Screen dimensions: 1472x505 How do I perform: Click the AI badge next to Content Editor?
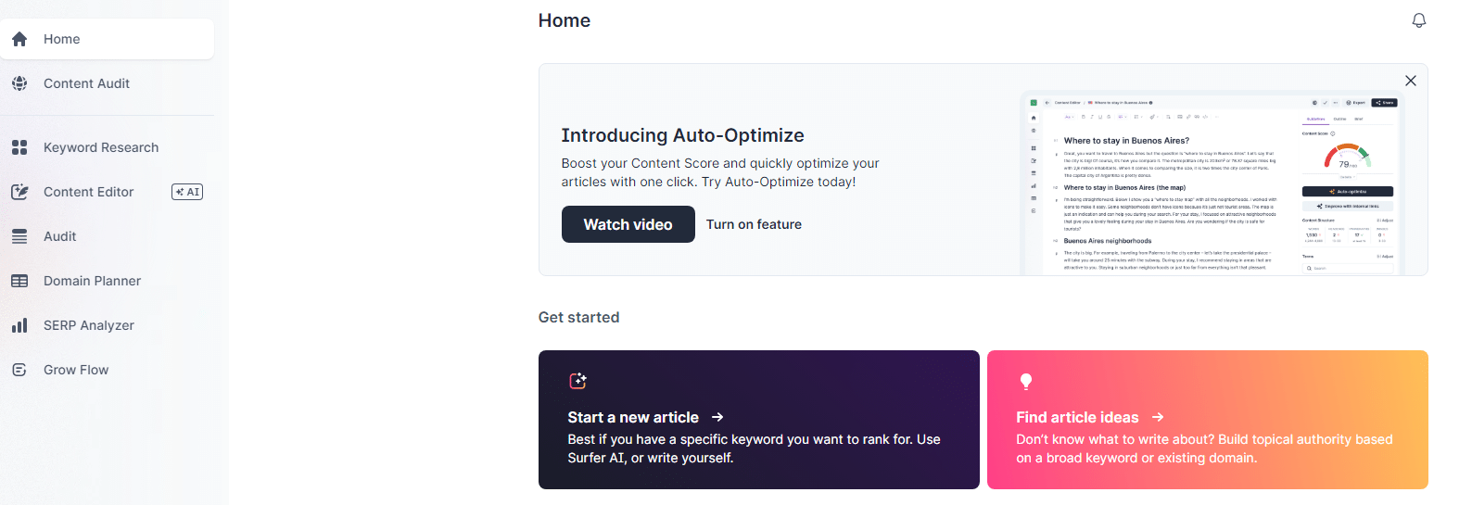(187, 192)
